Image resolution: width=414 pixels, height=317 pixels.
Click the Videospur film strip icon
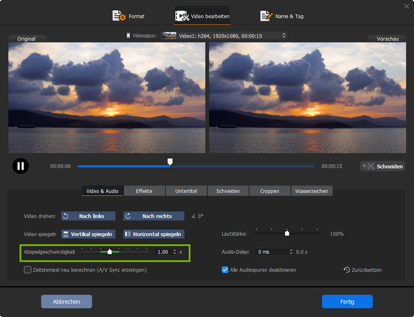[128, 35]
